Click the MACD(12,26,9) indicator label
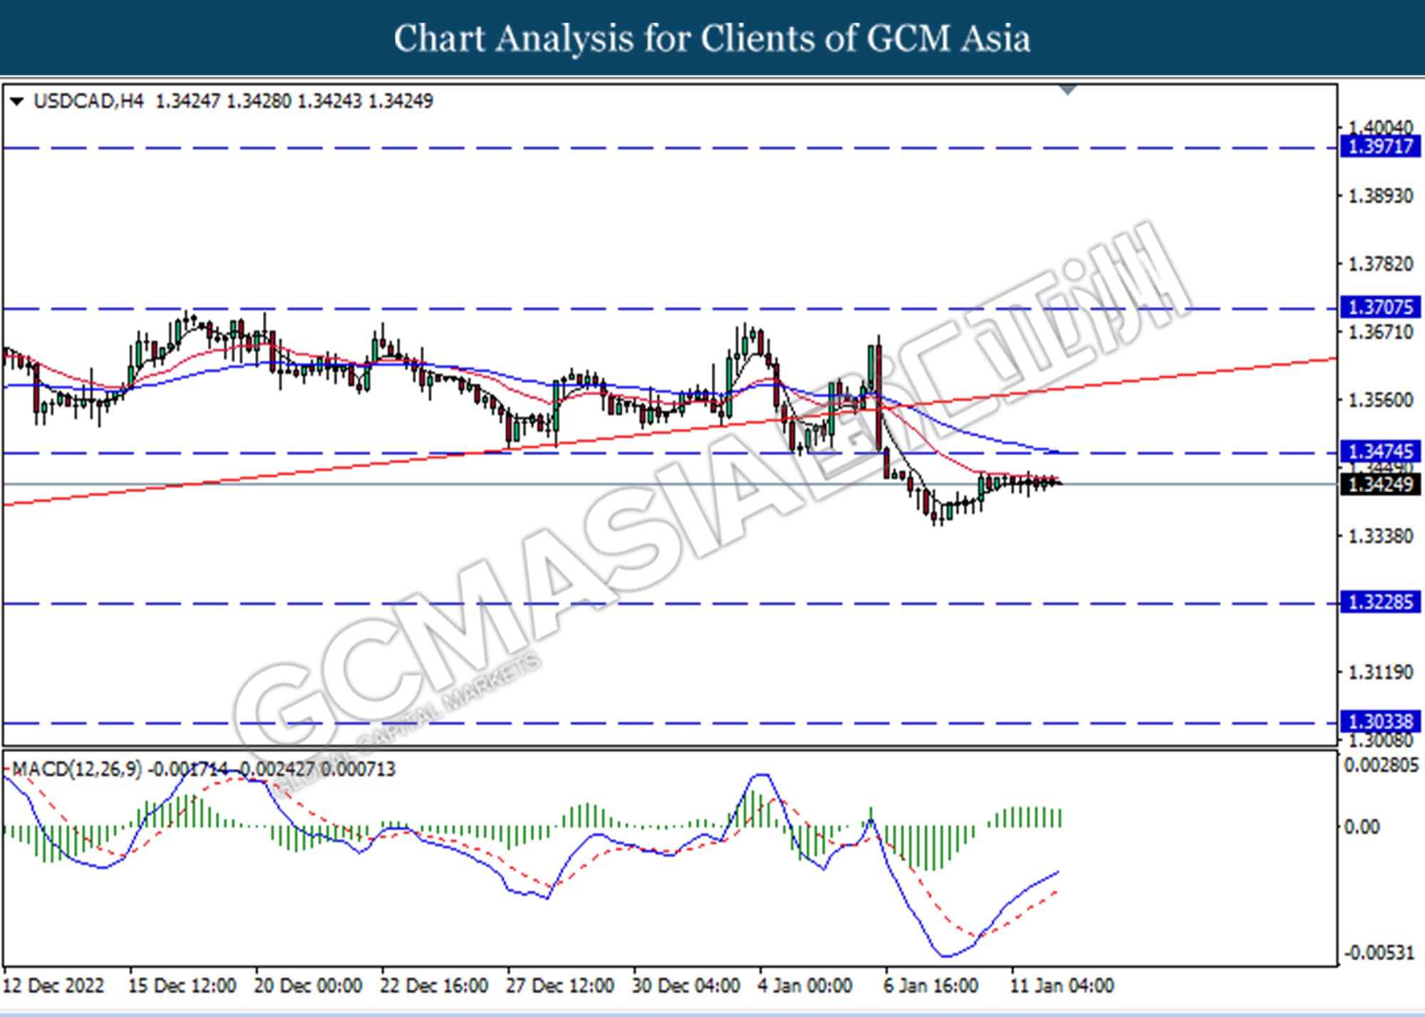 [77, 769]
